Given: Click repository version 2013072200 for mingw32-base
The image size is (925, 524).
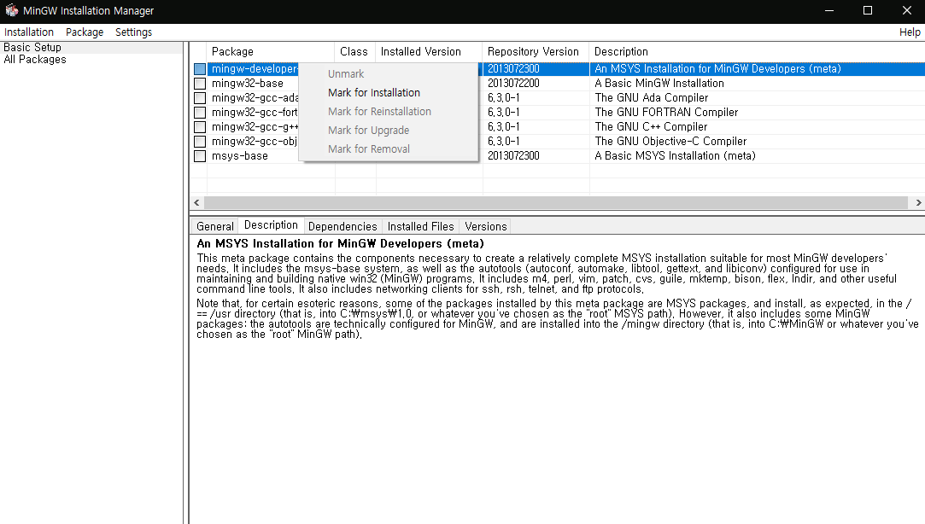Looking at the screenshot, I should tap(513, 84).
